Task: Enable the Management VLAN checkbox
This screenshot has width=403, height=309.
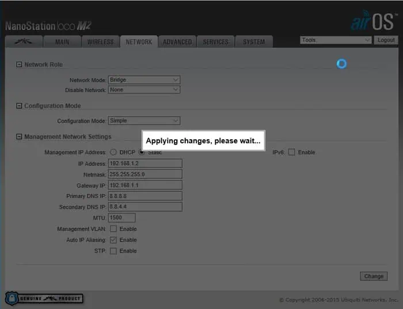Action: click(113, 229)
